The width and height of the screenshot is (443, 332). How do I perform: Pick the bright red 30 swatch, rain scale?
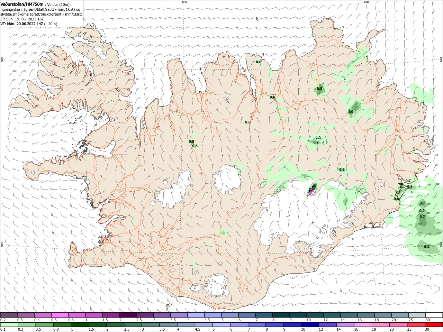coord(434,325)
